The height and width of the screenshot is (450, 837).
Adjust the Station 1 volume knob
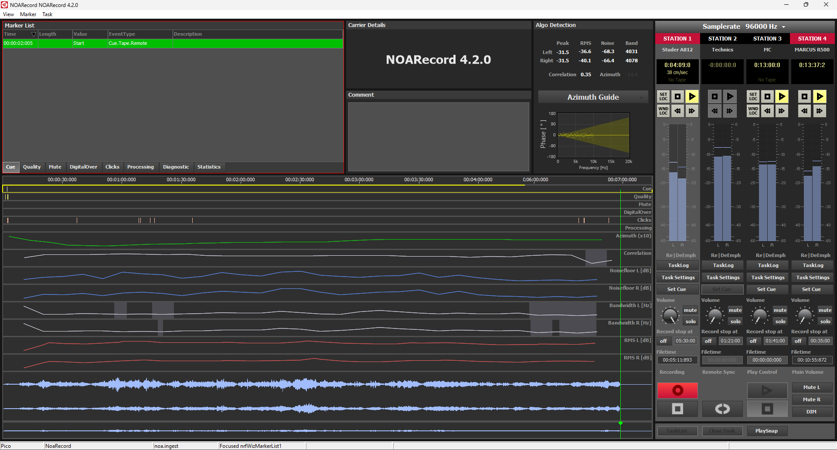tap(670, 315)
